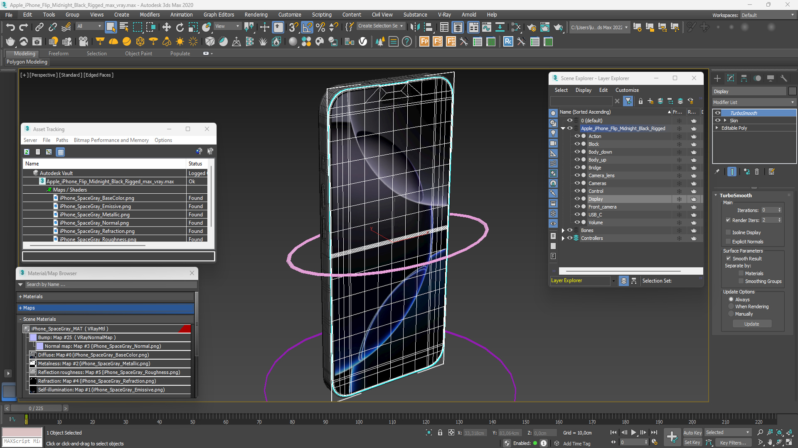Expand the Bones layer
The image size is (798, 448).
[x=563, y=231]
